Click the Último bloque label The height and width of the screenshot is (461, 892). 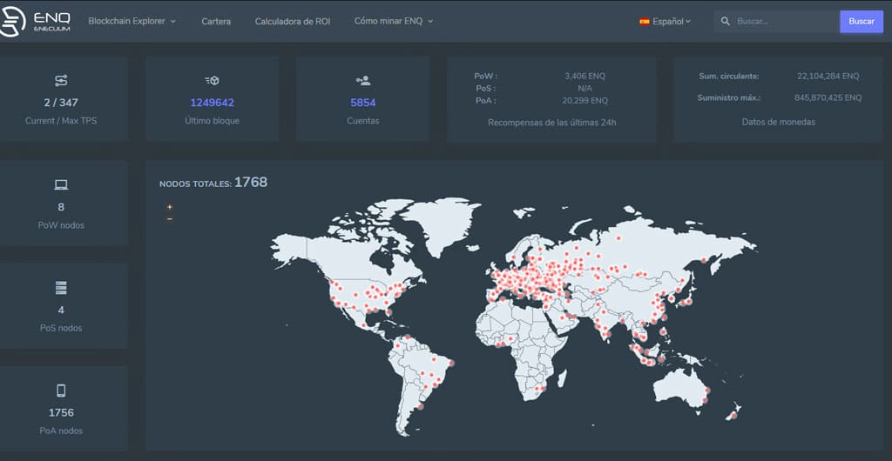coord(213,121)
